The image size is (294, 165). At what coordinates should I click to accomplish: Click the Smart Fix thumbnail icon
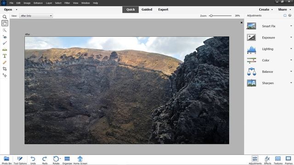click(x=251, y=26)
